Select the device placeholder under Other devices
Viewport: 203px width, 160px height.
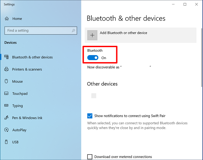94,96
